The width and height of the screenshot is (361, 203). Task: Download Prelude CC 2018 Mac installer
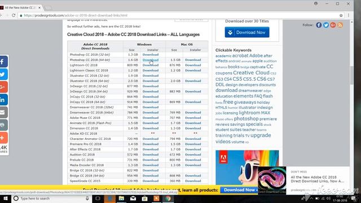tap(193, 160)
